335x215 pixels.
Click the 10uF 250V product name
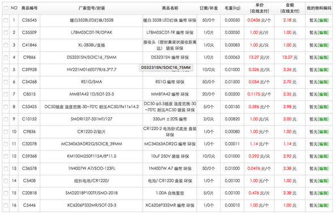pos(170,156)
